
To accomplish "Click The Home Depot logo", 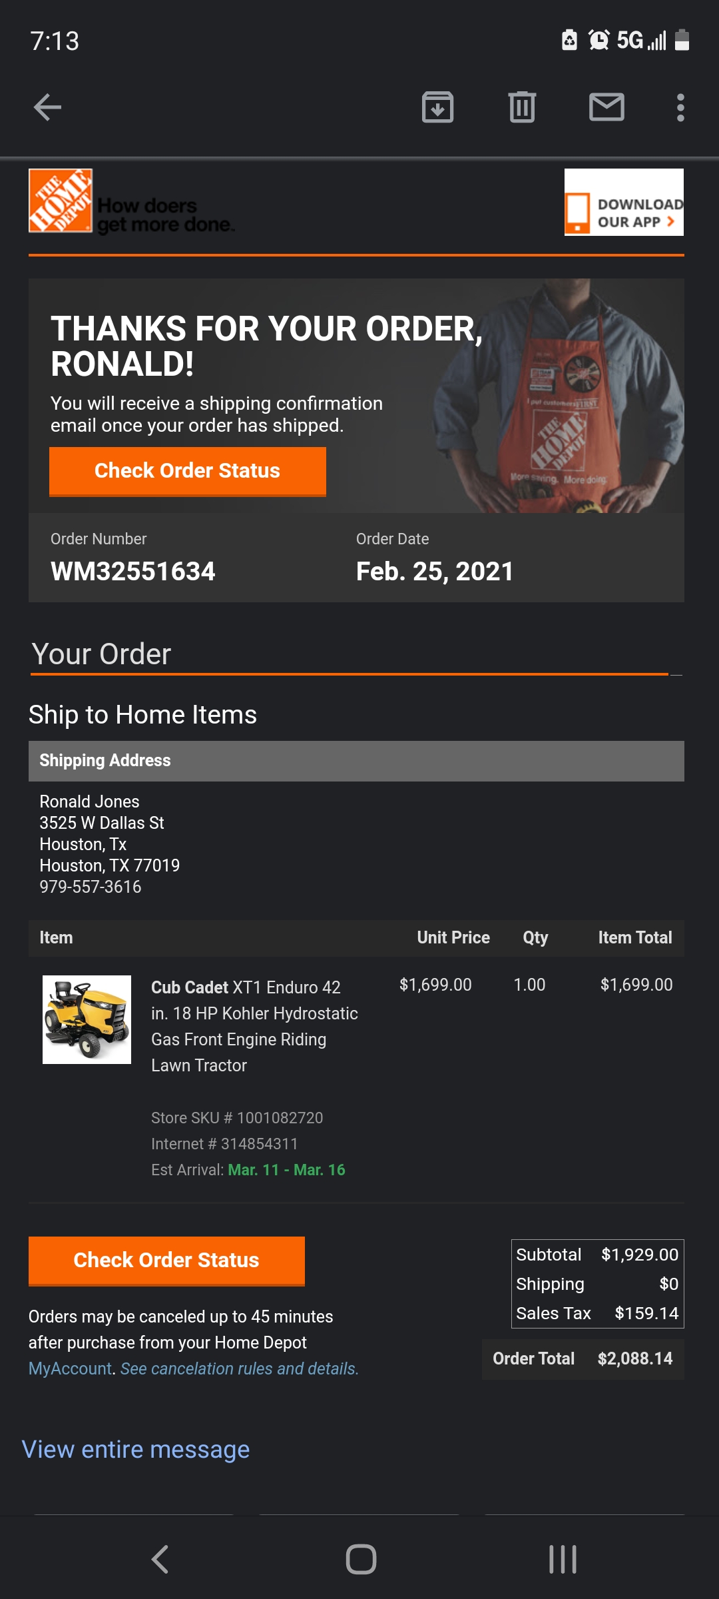I will [61, 201].
